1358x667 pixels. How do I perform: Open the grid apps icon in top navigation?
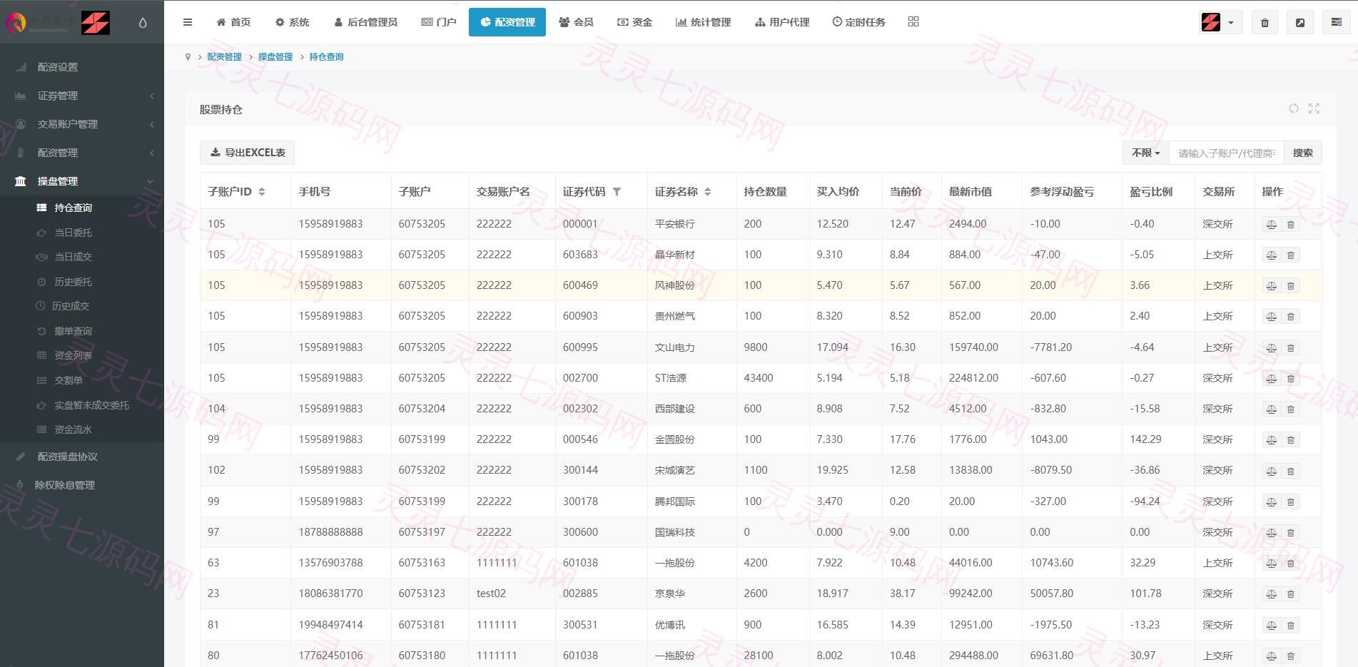[x=913, y=21]
